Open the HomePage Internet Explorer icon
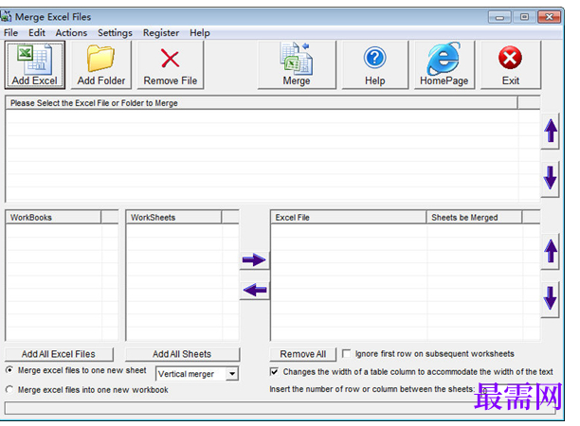 point(444,65)
